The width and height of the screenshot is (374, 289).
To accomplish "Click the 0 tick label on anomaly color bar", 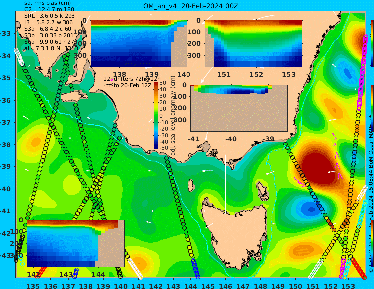I will pos(161,116).
